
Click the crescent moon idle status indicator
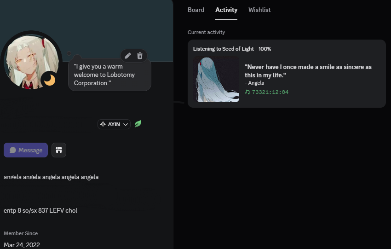(49, 80)
